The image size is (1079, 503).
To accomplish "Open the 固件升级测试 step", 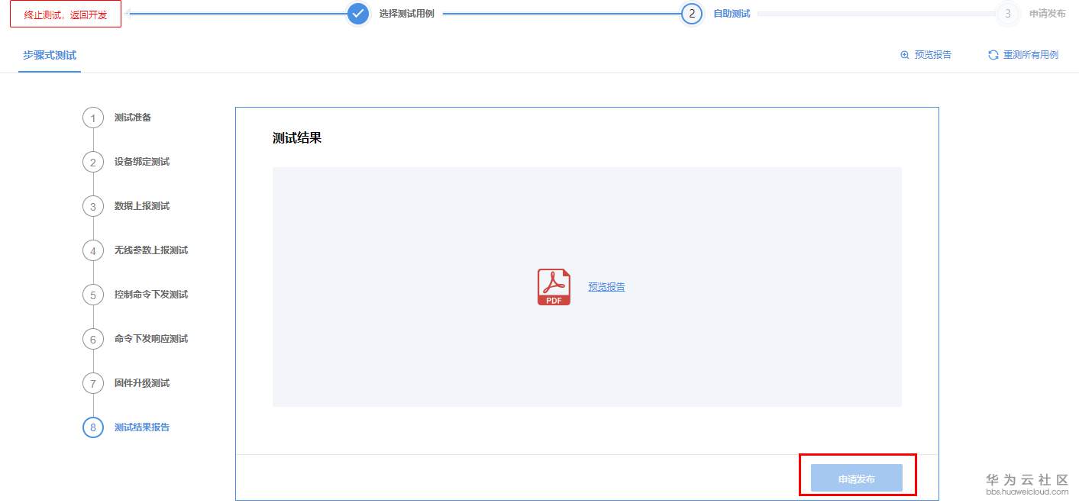I will pyautogui.click(x=142, y=383).
